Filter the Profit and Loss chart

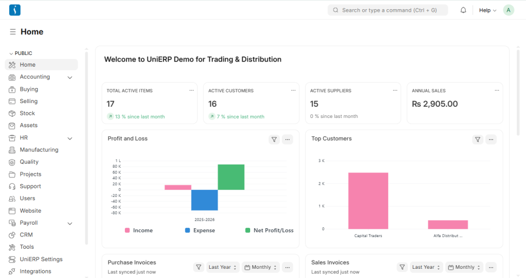click(274, 140)
